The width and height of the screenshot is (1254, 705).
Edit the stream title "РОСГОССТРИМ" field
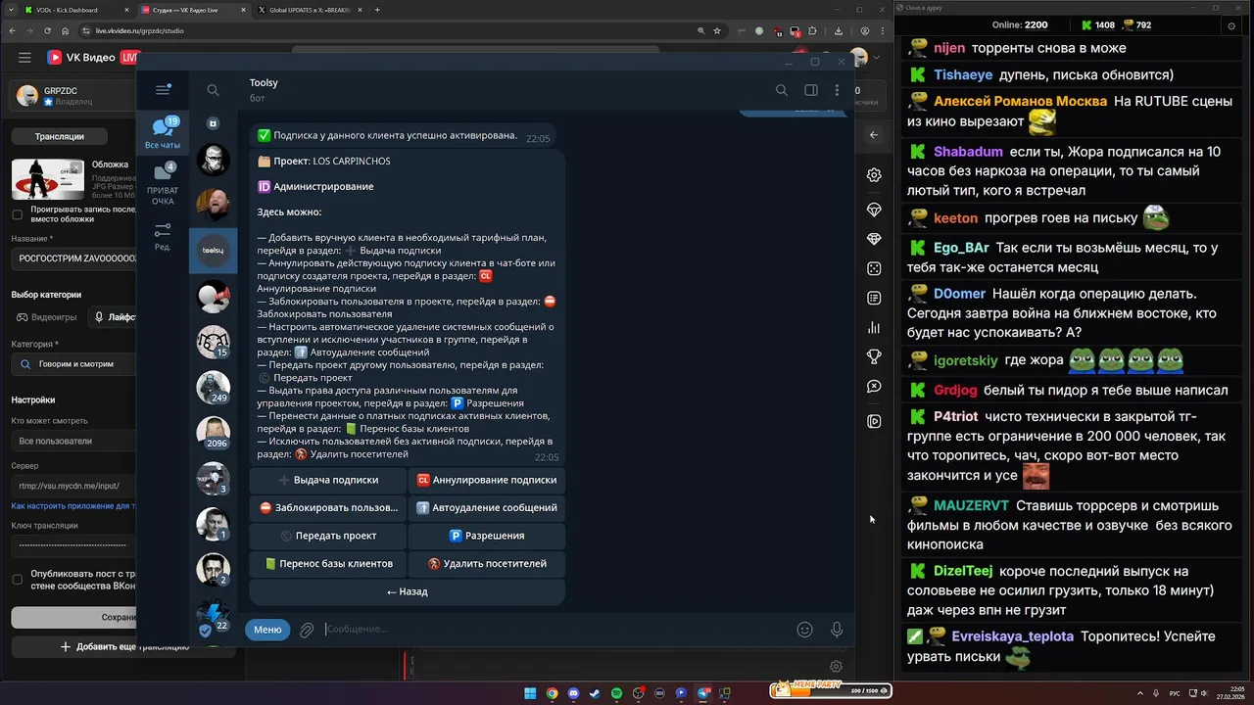pyautogui.click(x=74, y=259)
